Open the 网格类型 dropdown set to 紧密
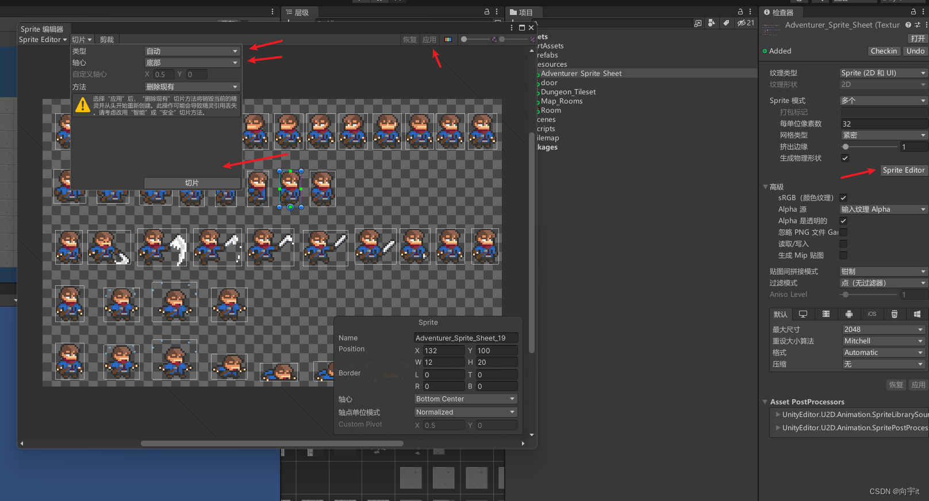929x501 pixels. tap(884, 135)
